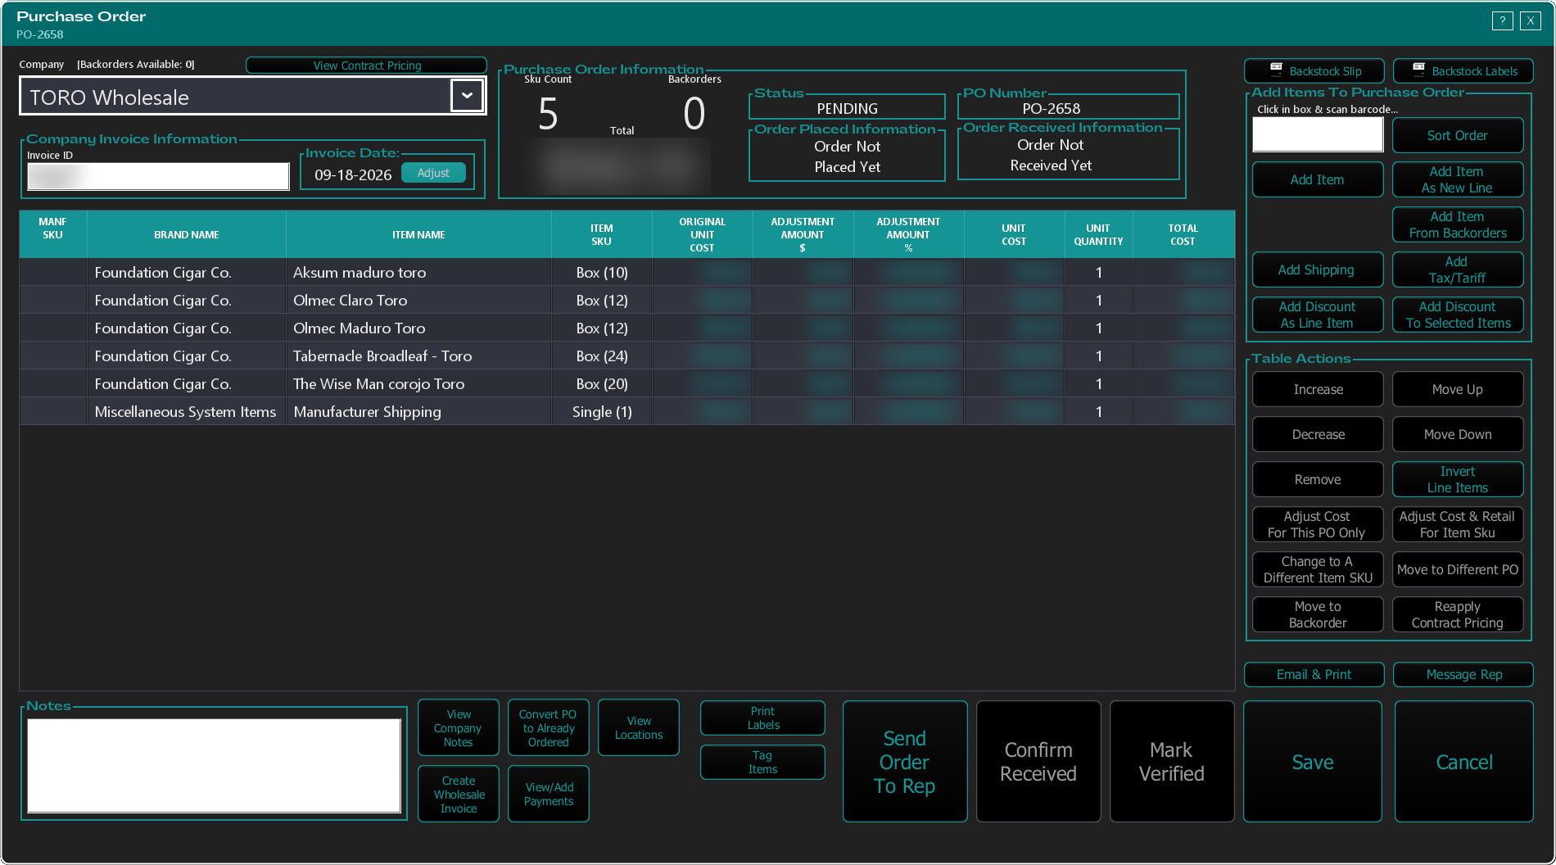Click Invert Line Items button

click(x=1458, y=479)
